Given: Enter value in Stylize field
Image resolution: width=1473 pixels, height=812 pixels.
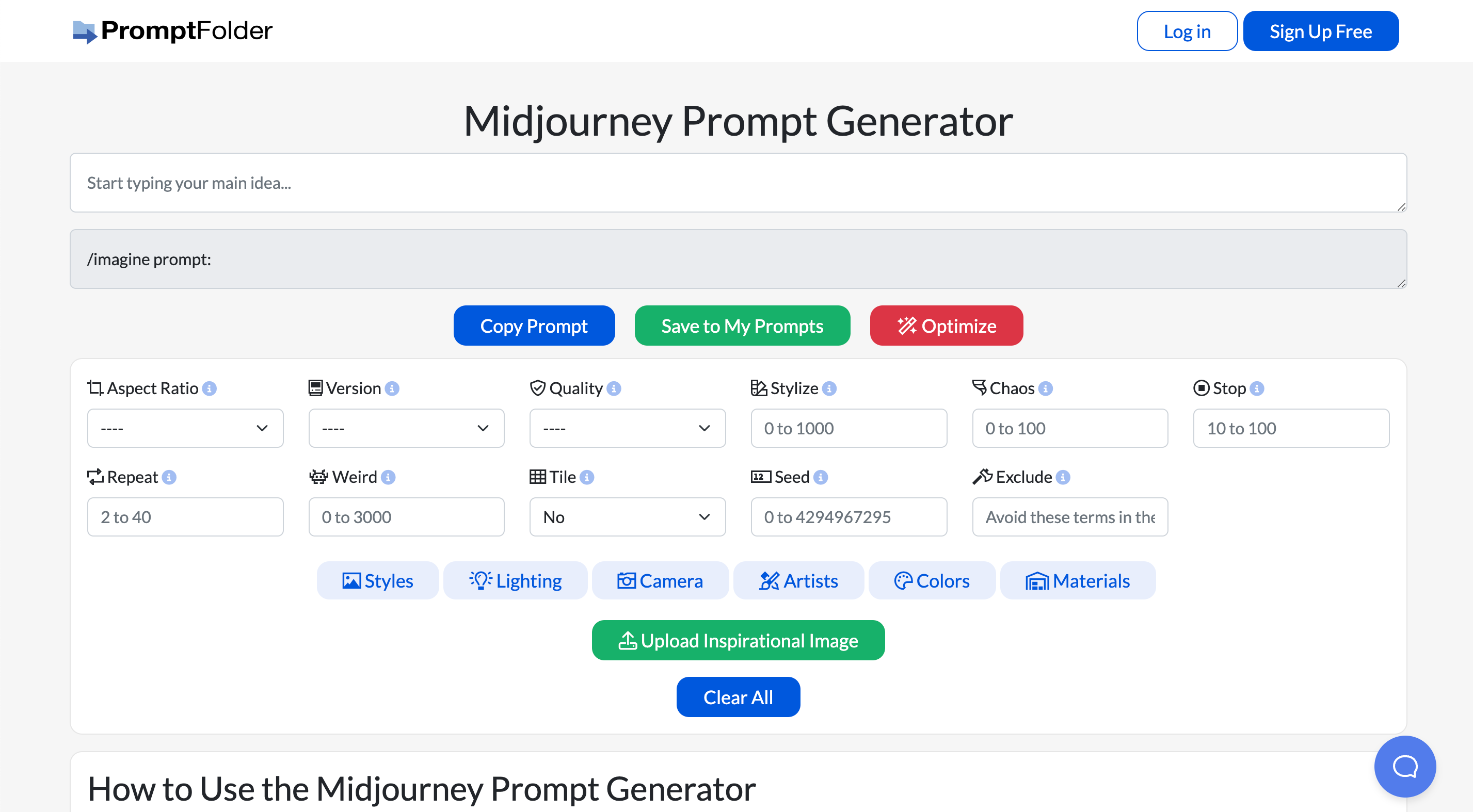Looking at the screenshot, I should point(848,428).
